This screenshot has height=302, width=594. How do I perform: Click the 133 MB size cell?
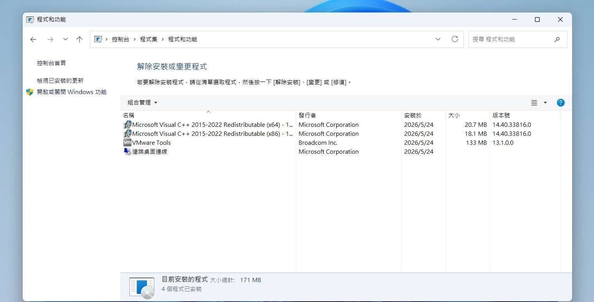(476, 143)
